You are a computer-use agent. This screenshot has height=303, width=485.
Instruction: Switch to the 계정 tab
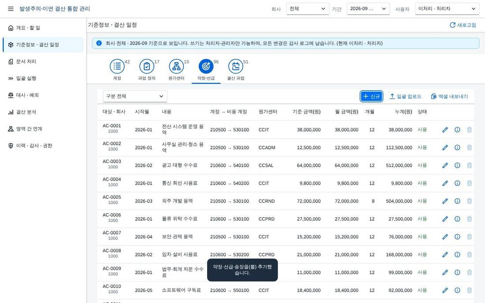pos(117,70)
